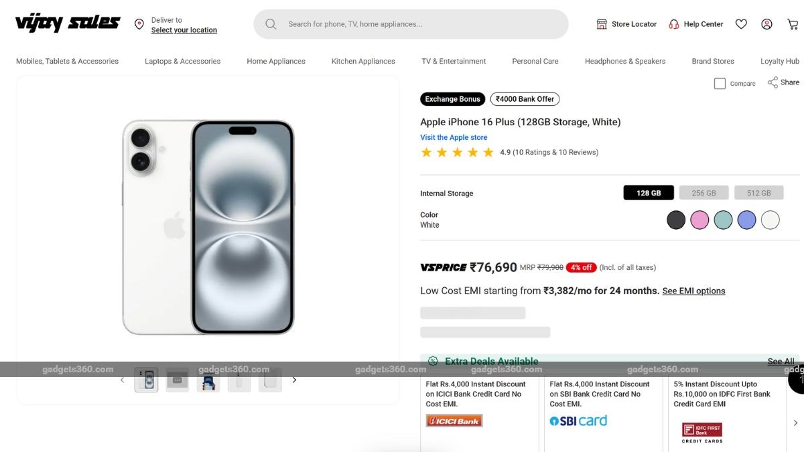Click the user account icon
This screenshot has height=452, width=804.
766,23
